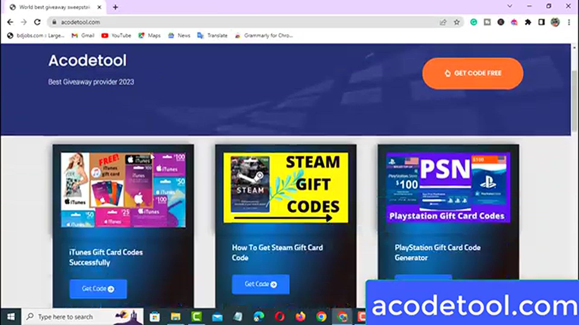This screenshot has width=579, height=325.
Task: Share this page via address bar icon
Action: coord(443,22)
